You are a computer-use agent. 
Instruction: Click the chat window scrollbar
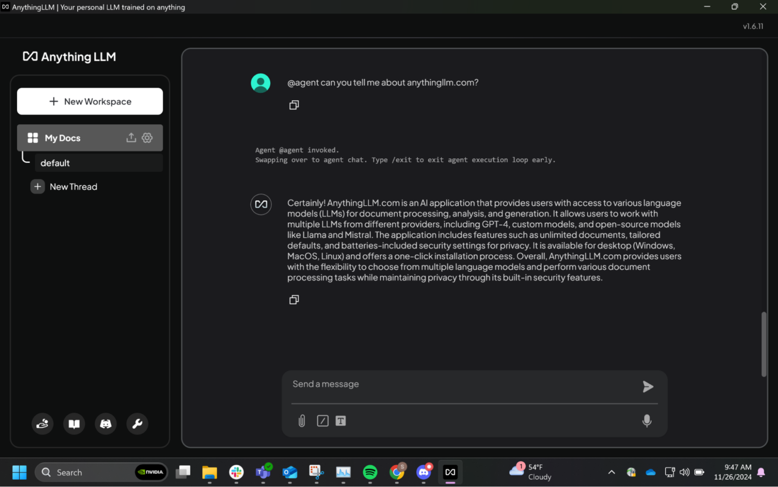pos(764,344)
